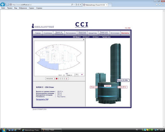Open the Правка menu
This screenshot has width=165, height=132.
click(10, 8)
